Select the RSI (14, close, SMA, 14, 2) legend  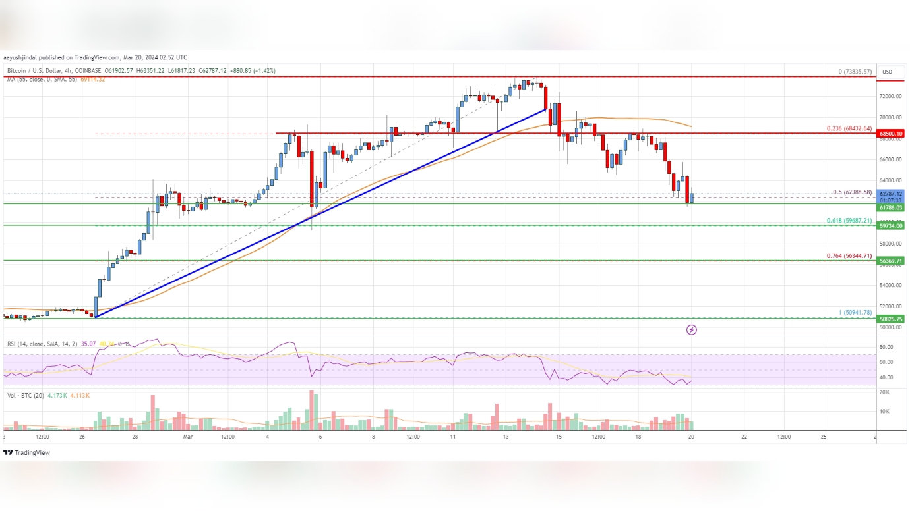[45, 344]
